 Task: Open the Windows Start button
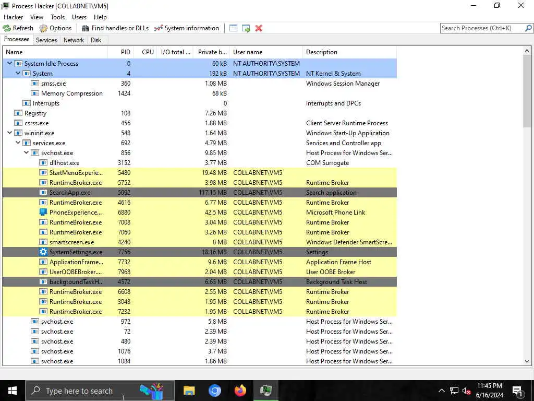click(13, 391)
